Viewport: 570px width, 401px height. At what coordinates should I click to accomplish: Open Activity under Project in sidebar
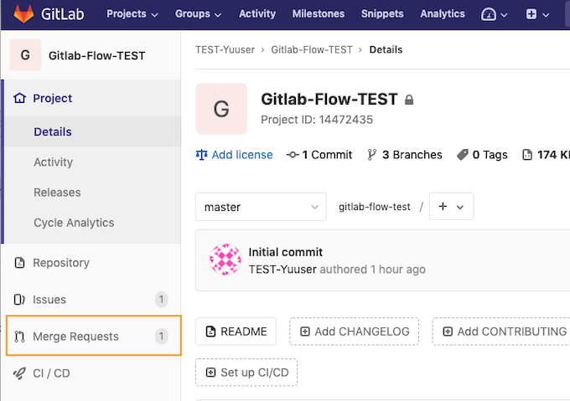(53, 162)
